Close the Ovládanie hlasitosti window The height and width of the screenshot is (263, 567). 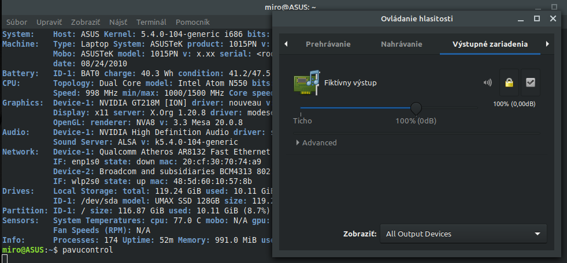553,18
